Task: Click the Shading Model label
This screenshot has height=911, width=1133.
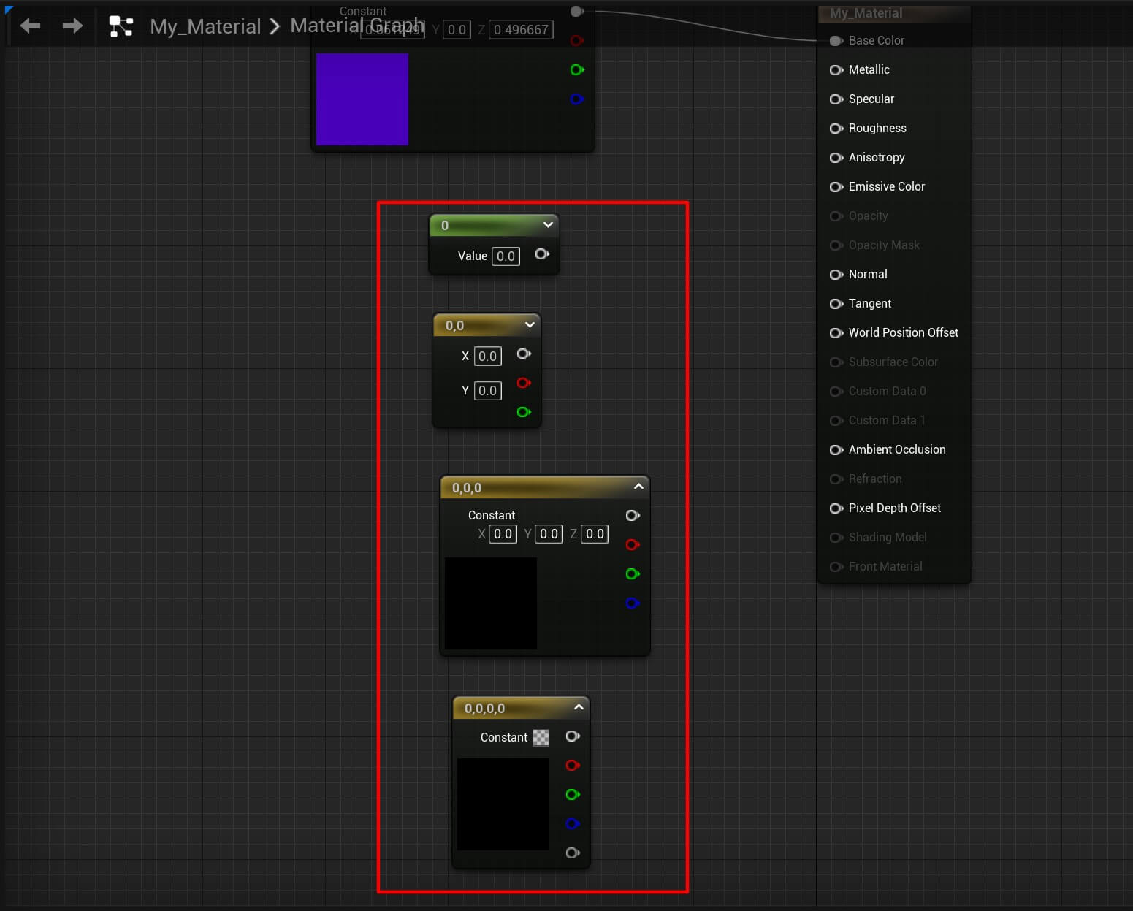Action: pos(888,538)
